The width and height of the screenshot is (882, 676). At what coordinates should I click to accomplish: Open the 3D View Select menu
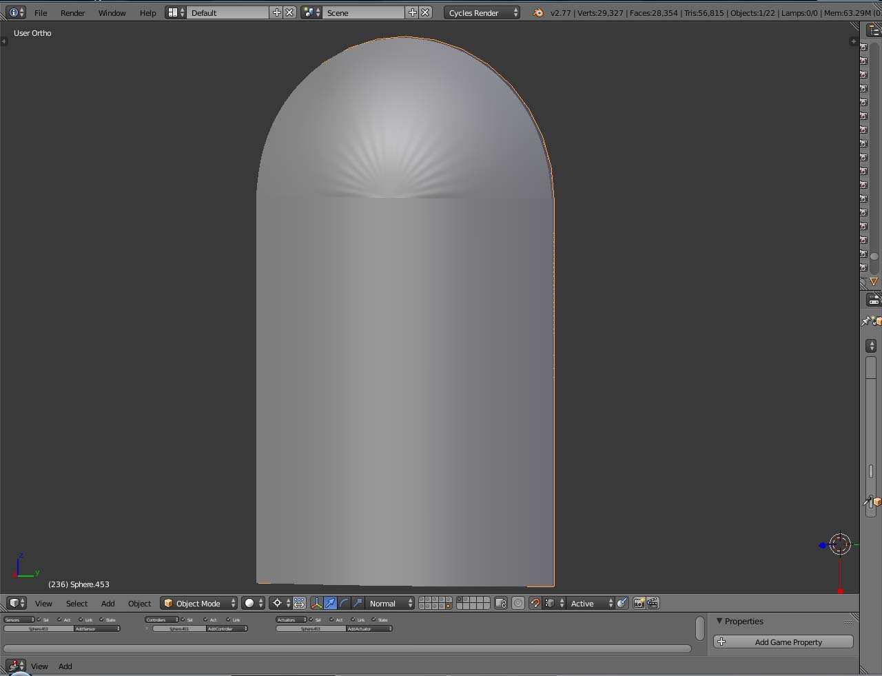76,603
